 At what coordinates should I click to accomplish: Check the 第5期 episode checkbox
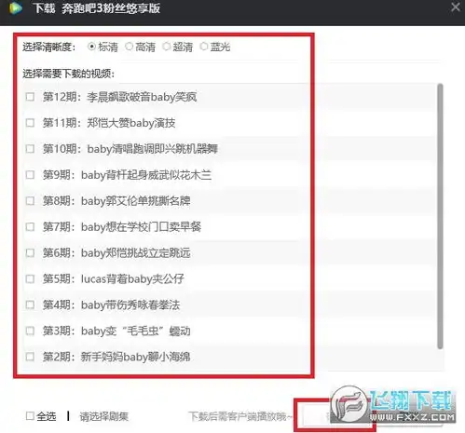pyautogui.click(x=30, y=278)
